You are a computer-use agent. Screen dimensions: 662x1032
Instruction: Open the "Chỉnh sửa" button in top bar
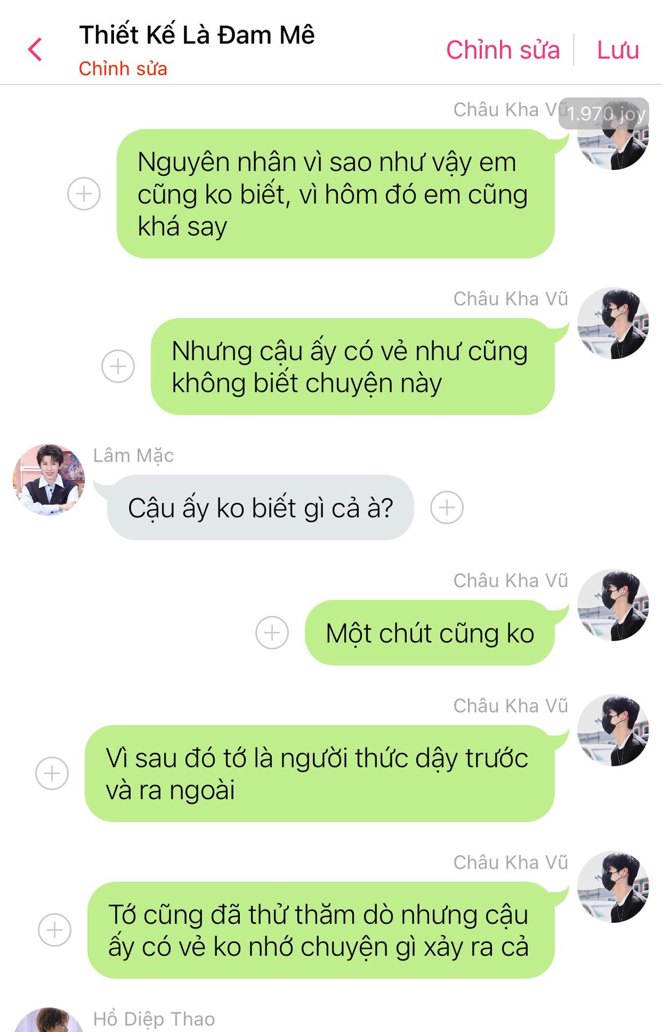pyautogui.click(x=503, y=49)
